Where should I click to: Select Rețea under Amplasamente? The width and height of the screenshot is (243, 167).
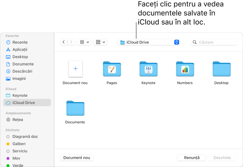(18, 120)
